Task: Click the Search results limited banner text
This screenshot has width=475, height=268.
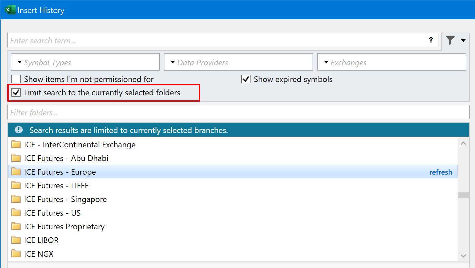Action: point(129,130)
